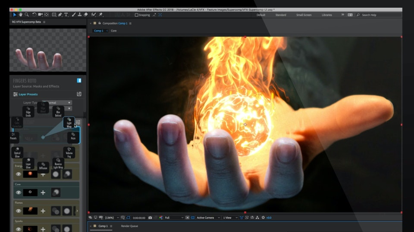Switch to the Render Queue tab
The width and height of the screenshot is (414, 232).
(x=129, y=226)
